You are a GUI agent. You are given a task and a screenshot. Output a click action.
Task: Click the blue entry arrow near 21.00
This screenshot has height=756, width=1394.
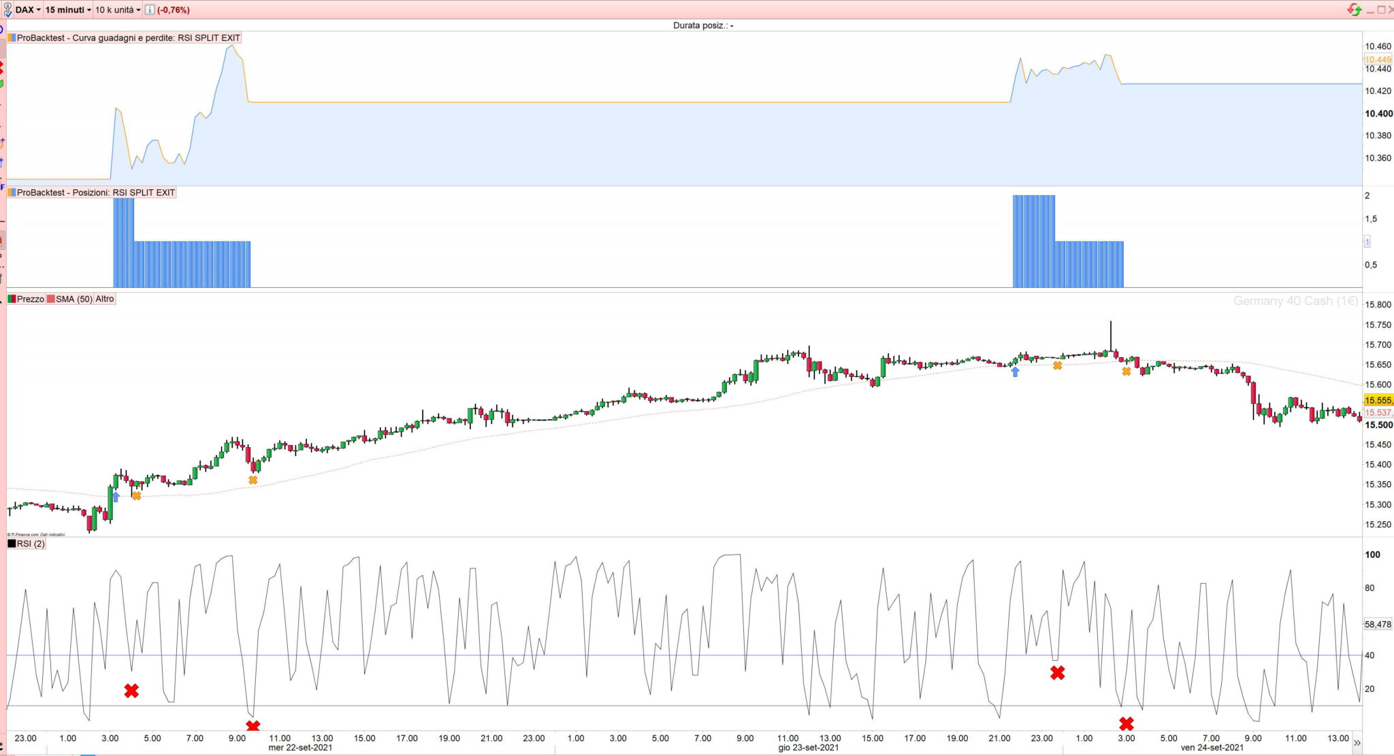pos(1015,372)
